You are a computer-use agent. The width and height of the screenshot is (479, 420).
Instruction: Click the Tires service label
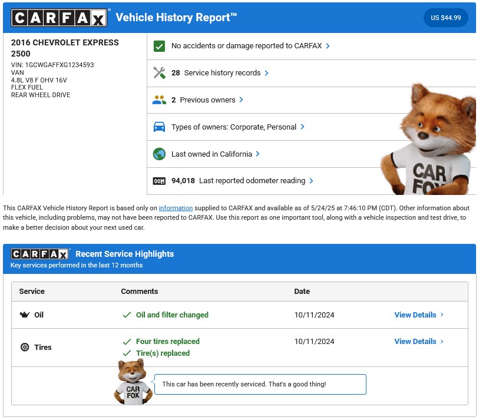pyautogui.click(x=43, y=348)
